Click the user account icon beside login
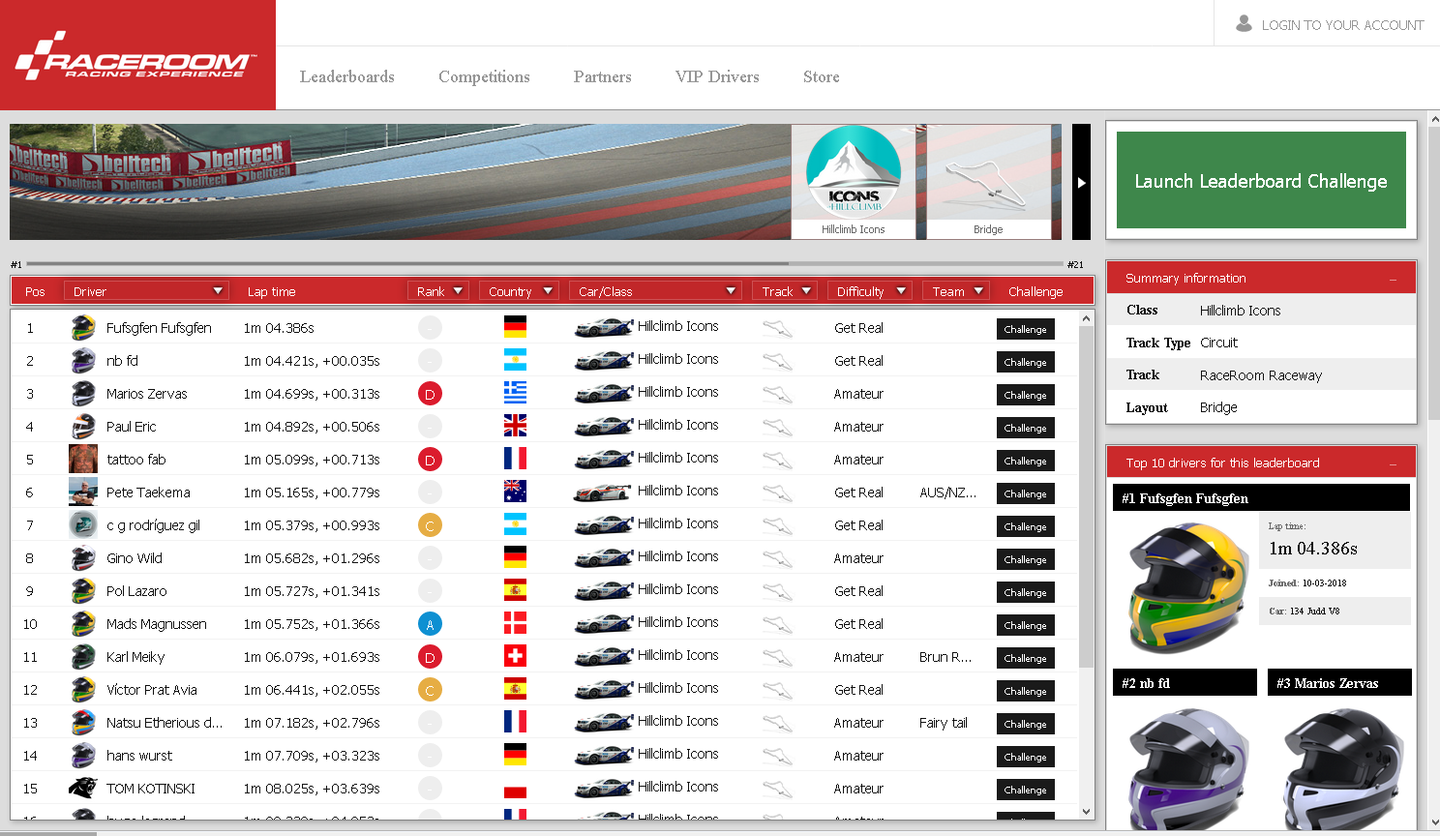This screenshot has height=836, width=1440. (x=1244, y=23)
